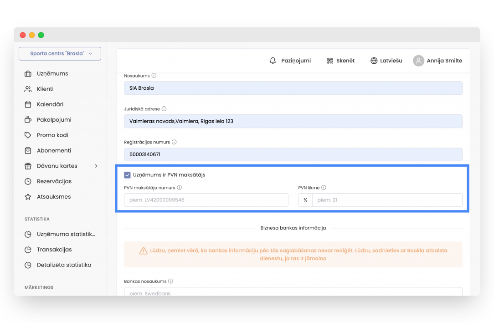This screenshot has width=494, height=323.
Task: Click info icon beside Reģistrācijas numurs
Action: (174, 142)
